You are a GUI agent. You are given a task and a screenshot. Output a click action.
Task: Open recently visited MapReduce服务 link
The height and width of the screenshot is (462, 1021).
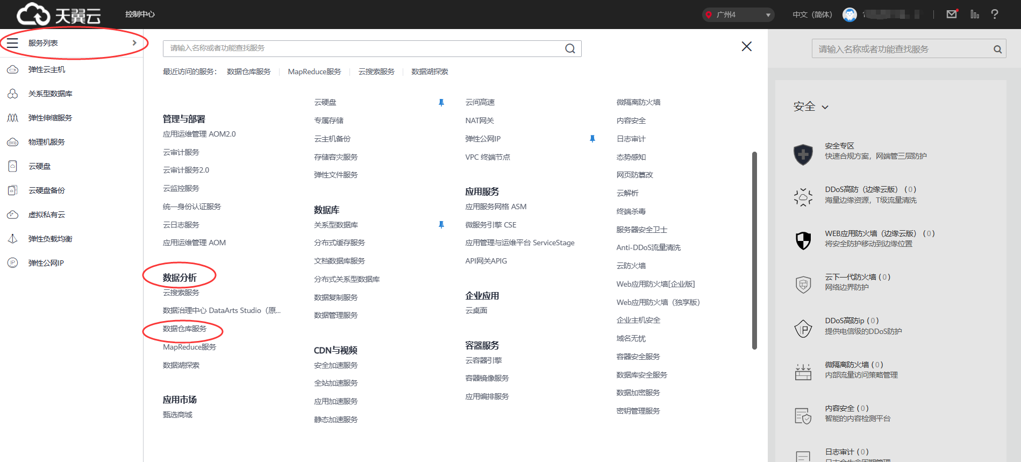(315, 72)
